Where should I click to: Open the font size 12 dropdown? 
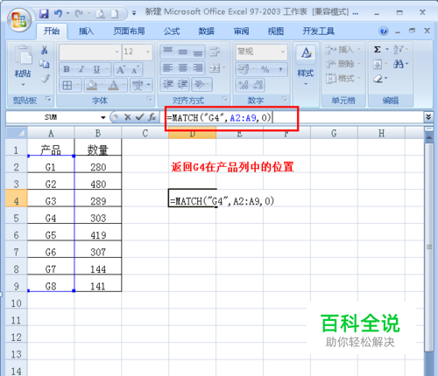point(148,52)
